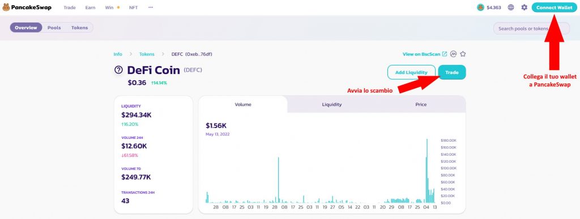
Task: Click the DeFi Coin question-mark token icon
Action: click(118, 69)
